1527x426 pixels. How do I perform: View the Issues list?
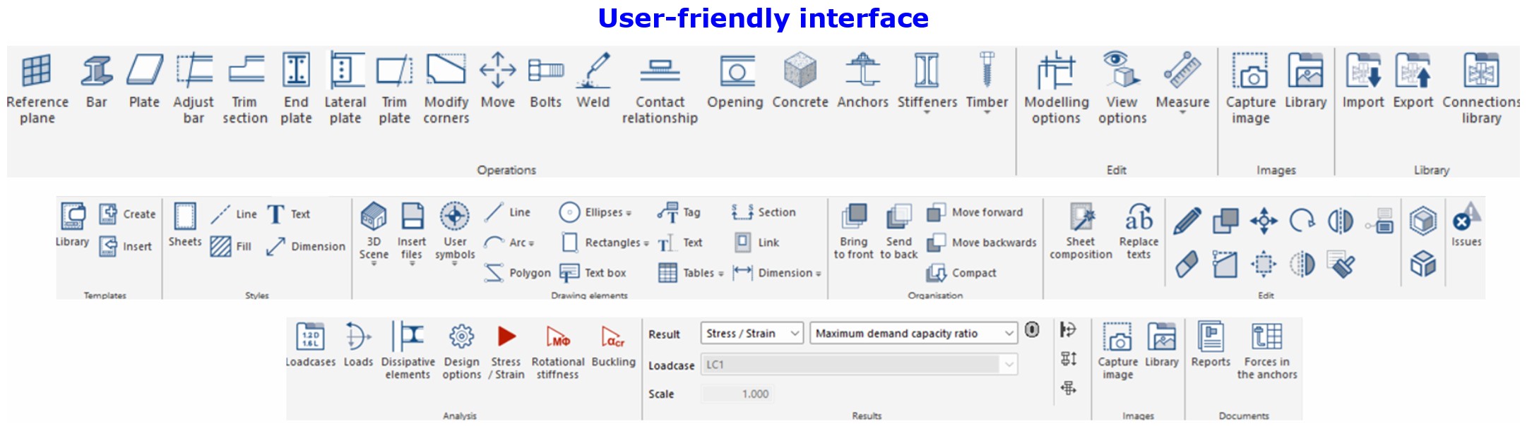(1466, 226)
